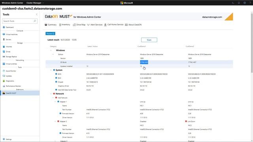Viewport: 253px width, 142px height.
Task: Click the BMC row label
Action: 60,78
